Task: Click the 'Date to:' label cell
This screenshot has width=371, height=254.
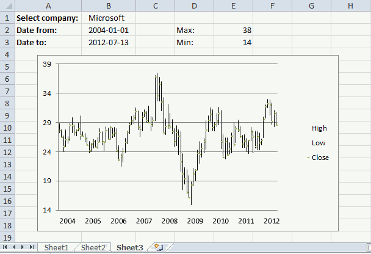Action: tap(48, 42)
